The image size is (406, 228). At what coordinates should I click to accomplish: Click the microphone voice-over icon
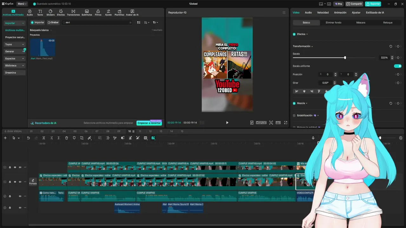[313, 138]
